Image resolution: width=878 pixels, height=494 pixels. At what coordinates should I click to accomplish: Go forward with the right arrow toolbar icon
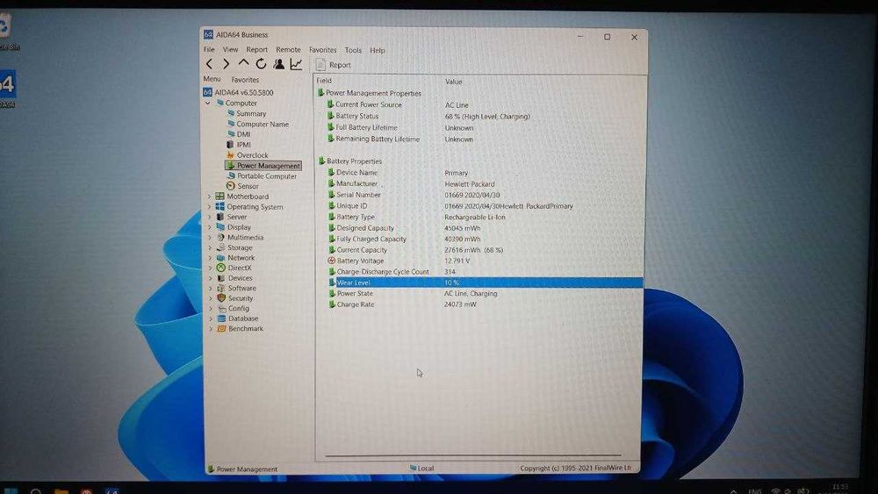[227, 64]
